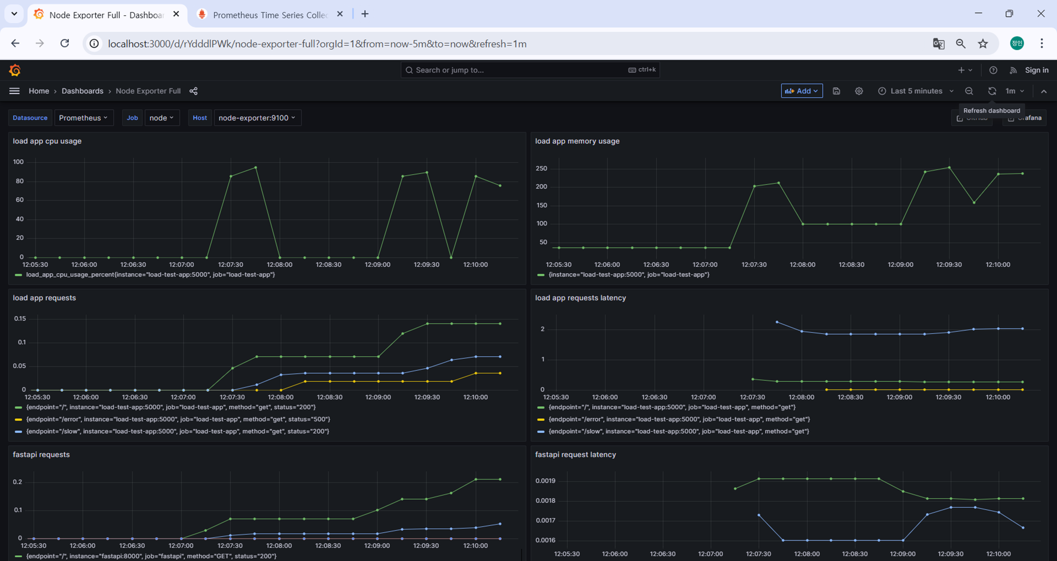
Task: Go to Dashboards in the breadcrumb
Action: (82, 91)
